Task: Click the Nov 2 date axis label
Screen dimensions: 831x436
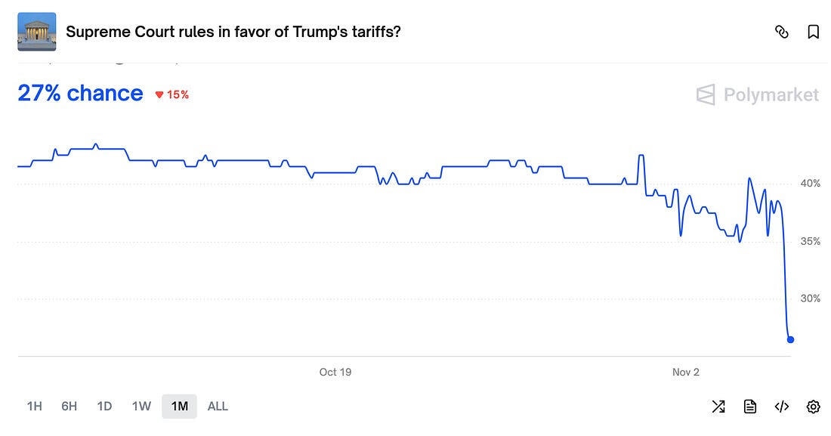Action: 686,372
